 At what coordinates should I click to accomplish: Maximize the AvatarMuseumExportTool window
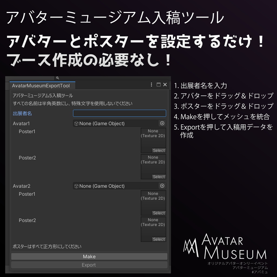click(x=159, y=85)
